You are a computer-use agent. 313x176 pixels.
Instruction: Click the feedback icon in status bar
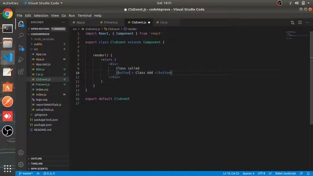[x=301, y=174]
